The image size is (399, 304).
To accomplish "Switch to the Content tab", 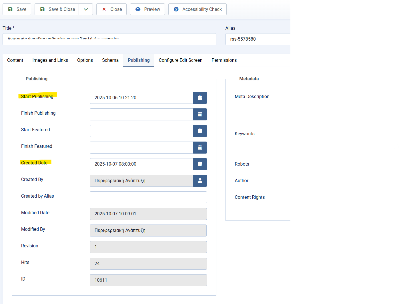I will (x=15, y=60).
